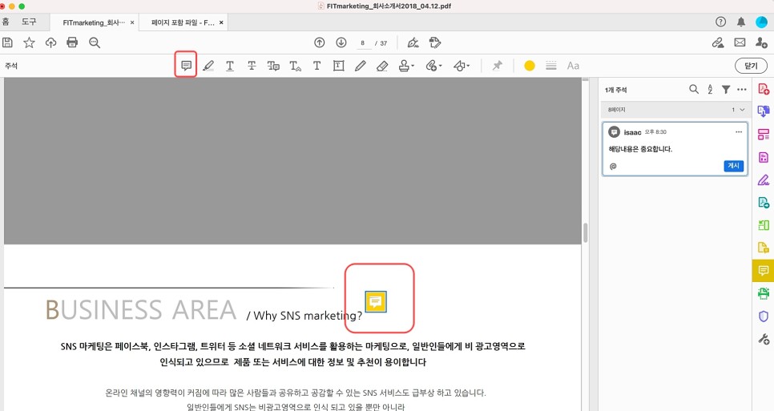Screen dimensions: 774x411
Task: Open the Create PDF tool in sidebar
Action: pyautogui.click(x=764, y=89)
